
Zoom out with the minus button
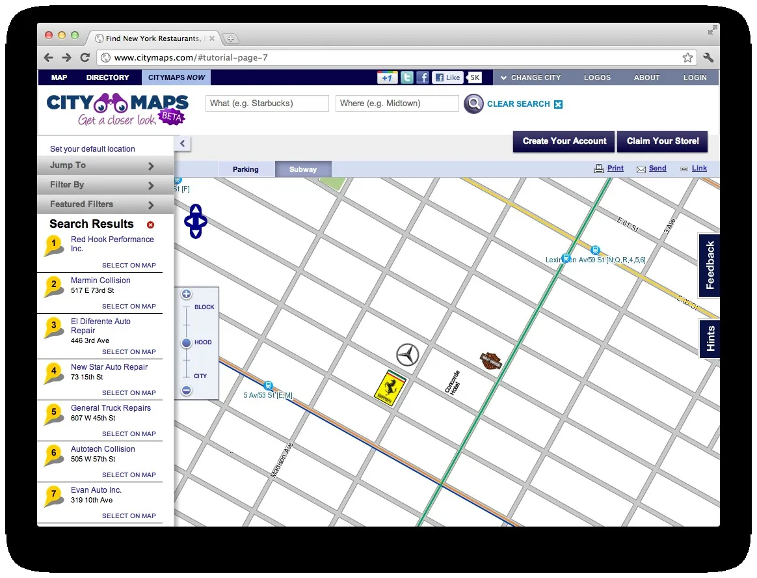[187, 391]
